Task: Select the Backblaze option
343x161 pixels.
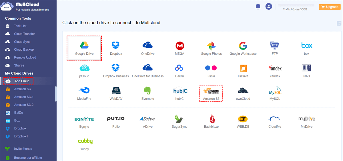Action: (x=211, y=122)
